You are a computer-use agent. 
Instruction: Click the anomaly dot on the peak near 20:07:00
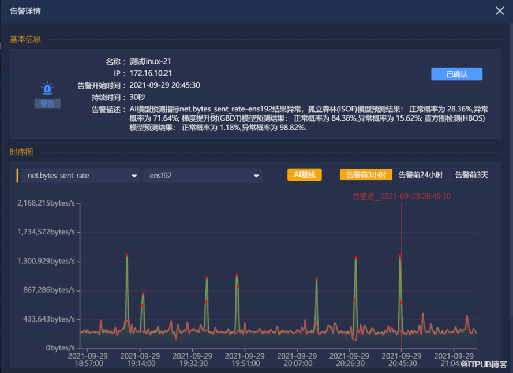(317, 279)
